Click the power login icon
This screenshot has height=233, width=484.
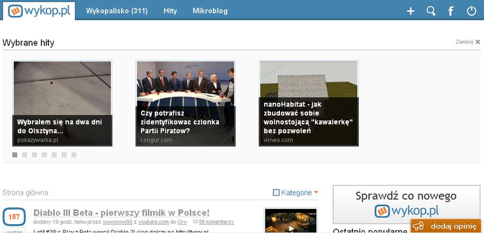click(x=471, y=11)
